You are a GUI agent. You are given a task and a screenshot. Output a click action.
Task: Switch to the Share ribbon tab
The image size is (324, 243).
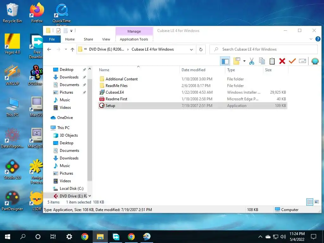pos(88,39)
